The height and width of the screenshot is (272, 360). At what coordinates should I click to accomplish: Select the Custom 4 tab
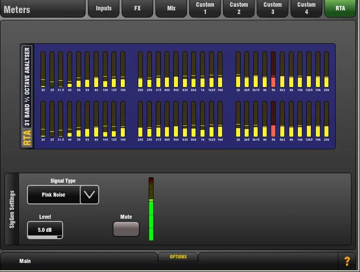[306, 8]
